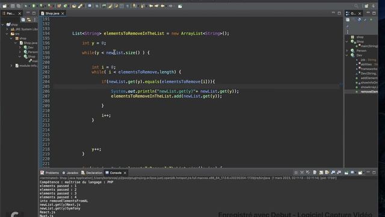This screenshot has width=385, height=217.
Task: Click the Debug bug icon in toolbar
Action: point(26,5)
